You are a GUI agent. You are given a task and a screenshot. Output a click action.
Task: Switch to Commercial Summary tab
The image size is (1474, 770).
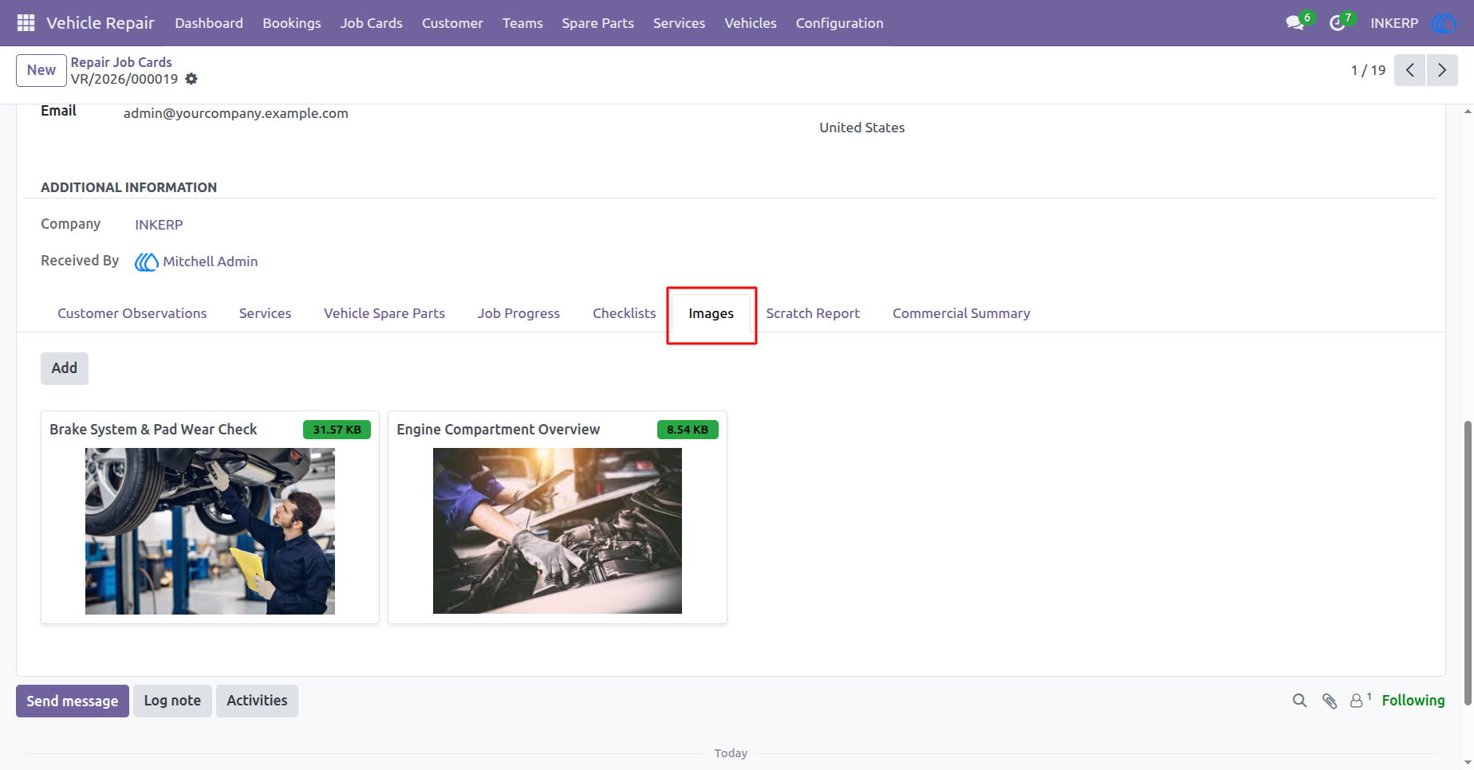point(961,313)
